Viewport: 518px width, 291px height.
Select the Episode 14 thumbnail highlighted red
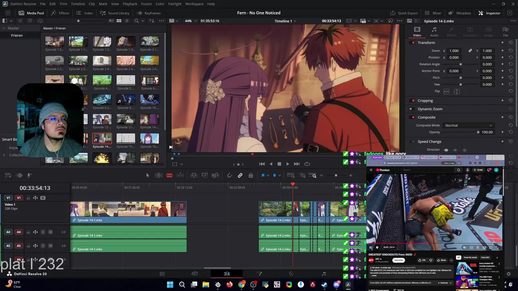click(102, 139)
